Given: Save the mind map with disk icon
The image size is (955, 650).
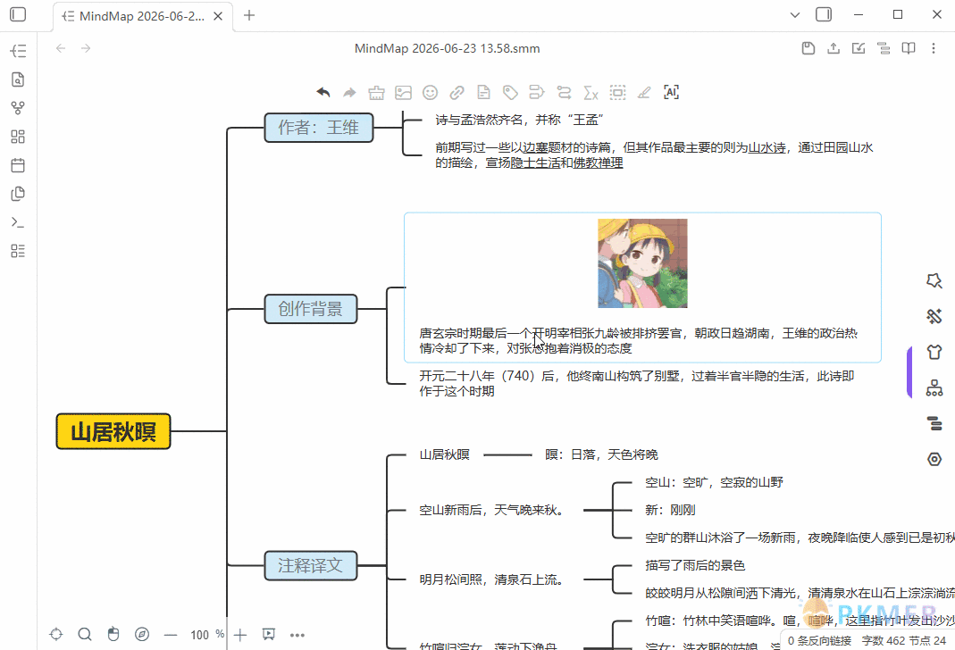Looking at the screenshot, I should [x=808, y=48].
